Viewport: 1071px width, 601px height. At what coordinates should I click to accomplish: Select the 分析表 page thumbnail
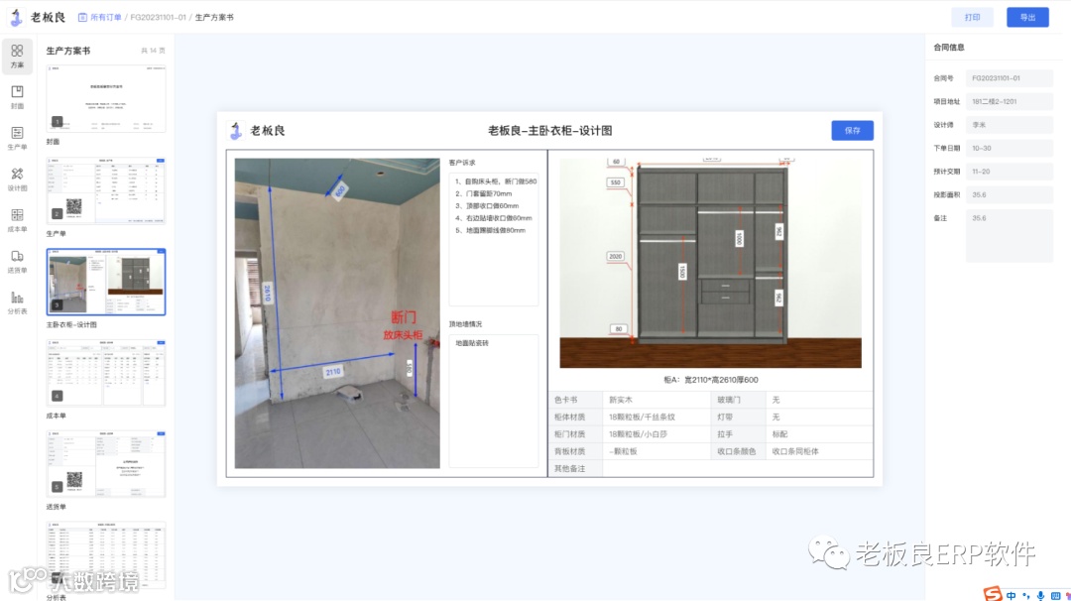point(106,554)
